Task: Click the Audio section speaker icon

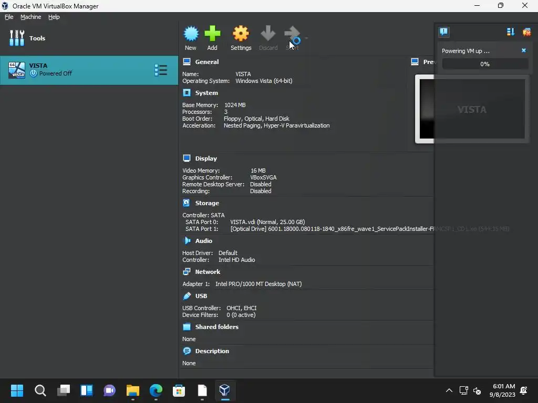Action: tap(187, 240)
